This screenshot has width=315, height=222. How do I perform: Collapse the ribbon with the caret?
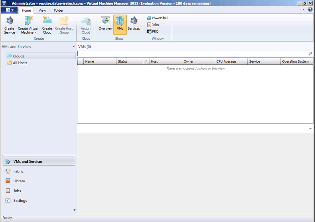click(303, 10)
